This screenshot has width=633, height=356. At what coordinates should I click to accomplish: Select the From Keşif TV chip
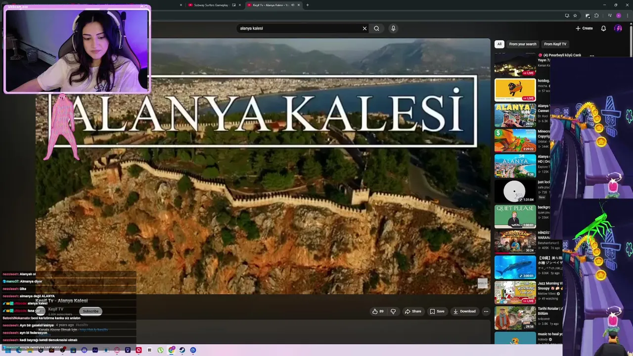pos(555,44)
